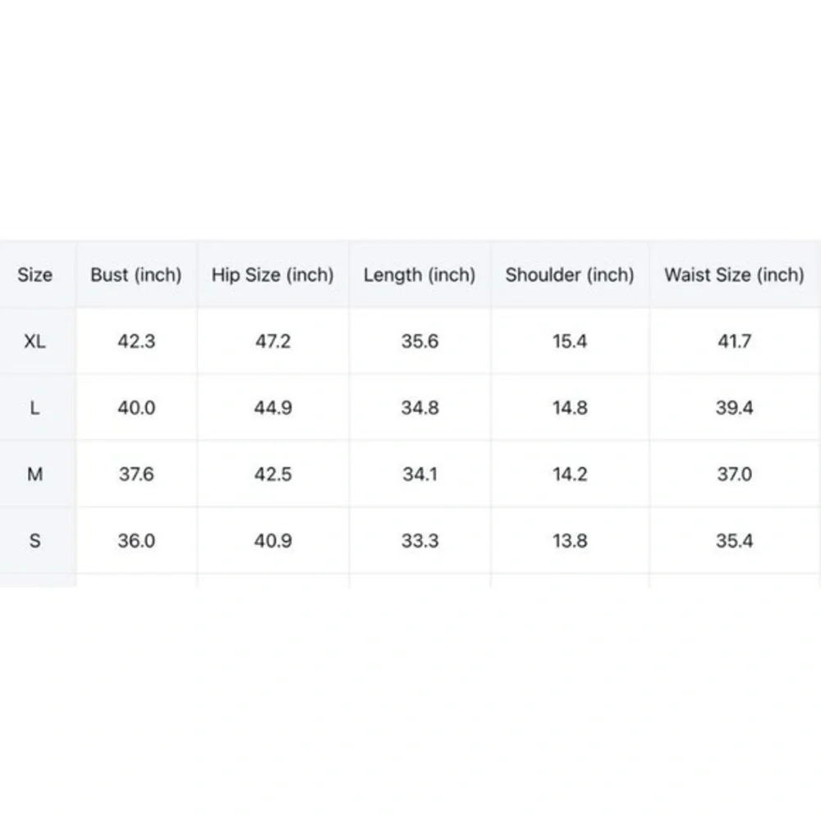Select XL hip size value 47.2
Viewport: 821px width, 821px height.
[273, 342]
